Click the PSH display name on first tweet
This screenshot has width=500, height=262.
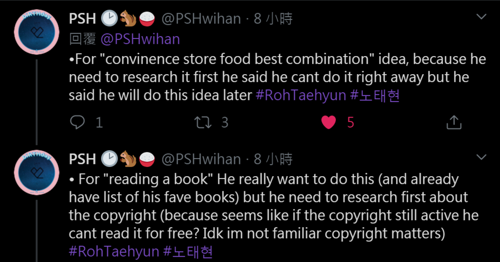(x=82, y=19)
